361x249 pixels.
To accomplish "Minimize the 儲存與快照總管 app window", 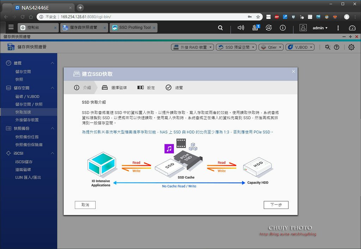I will click(344, 37).
